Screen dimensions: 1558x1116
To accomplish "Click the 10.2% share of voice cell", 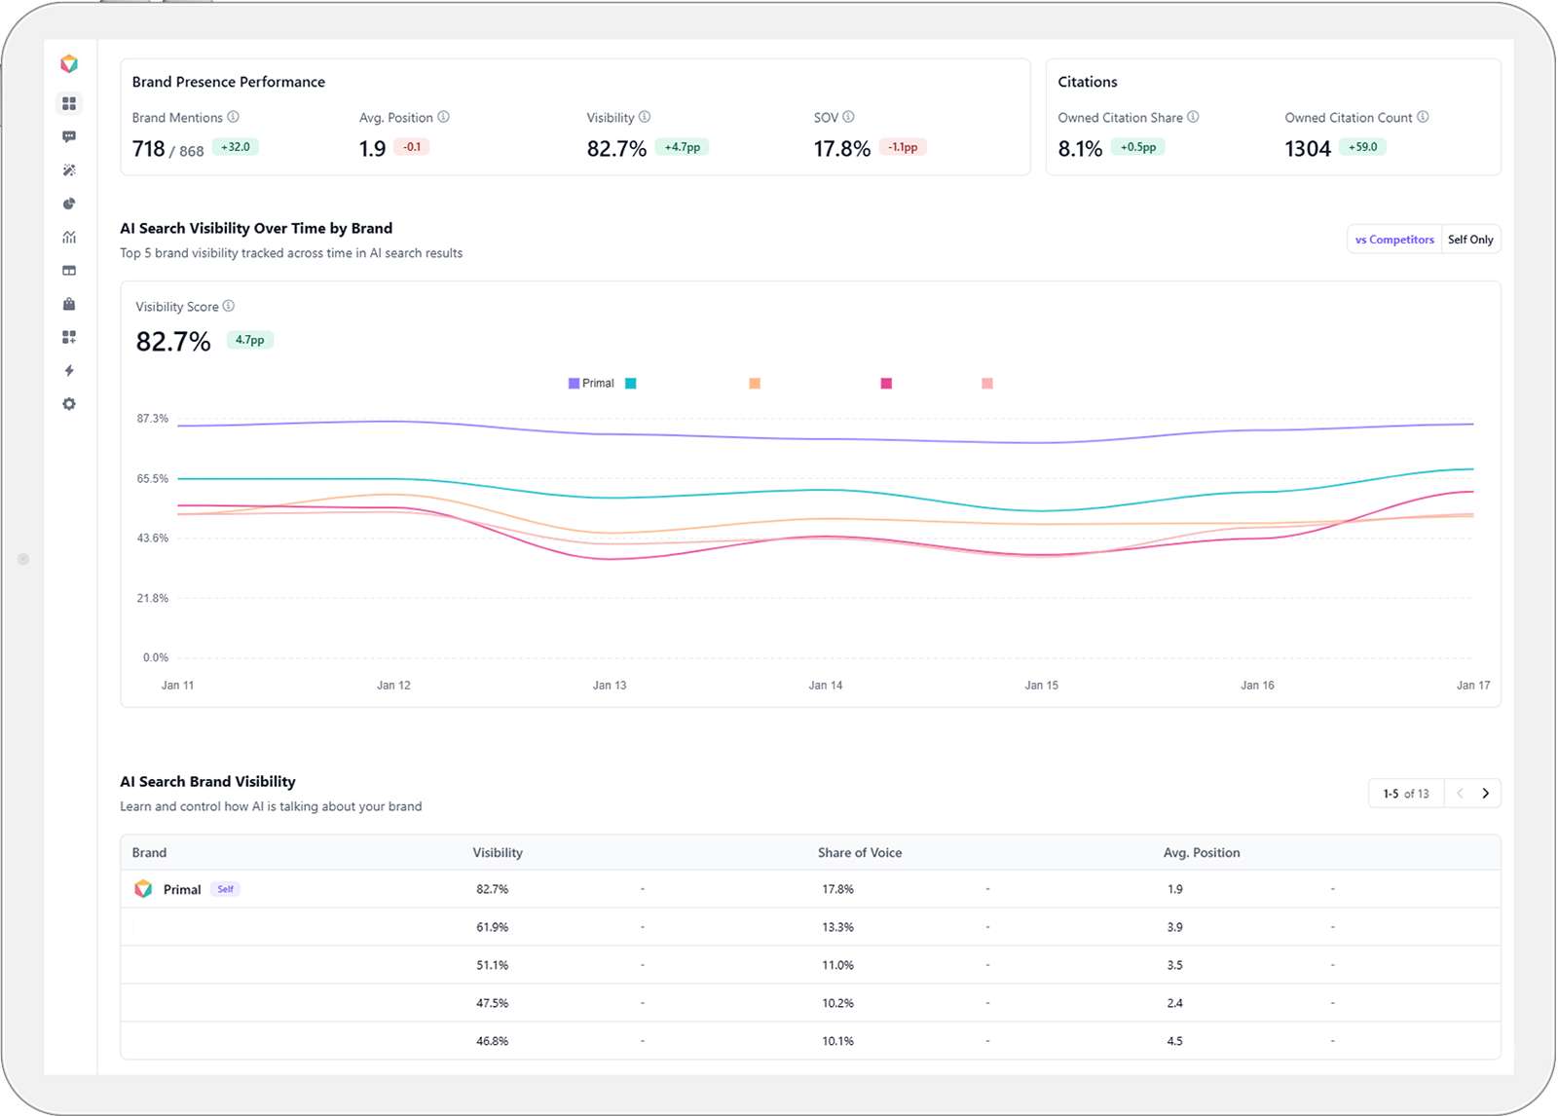I will click(838, 1003).
